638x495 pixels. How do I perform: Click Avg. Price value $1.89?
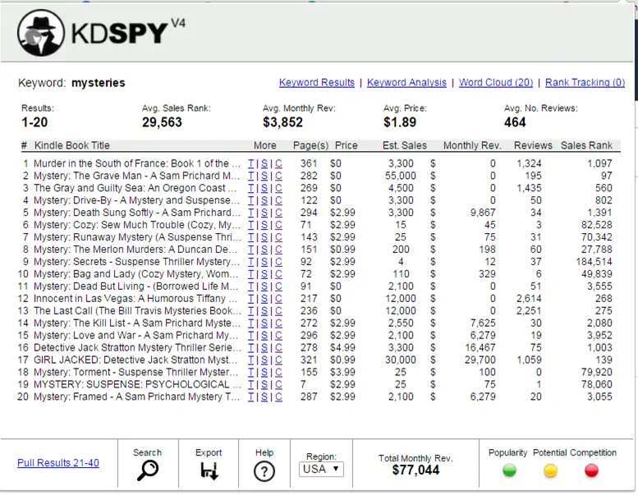tap(400, 122)
